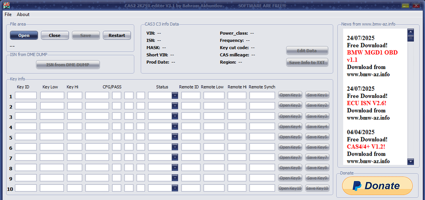Click Open Key2 button
Screen dimensions: 425x200
click(290, 105)
